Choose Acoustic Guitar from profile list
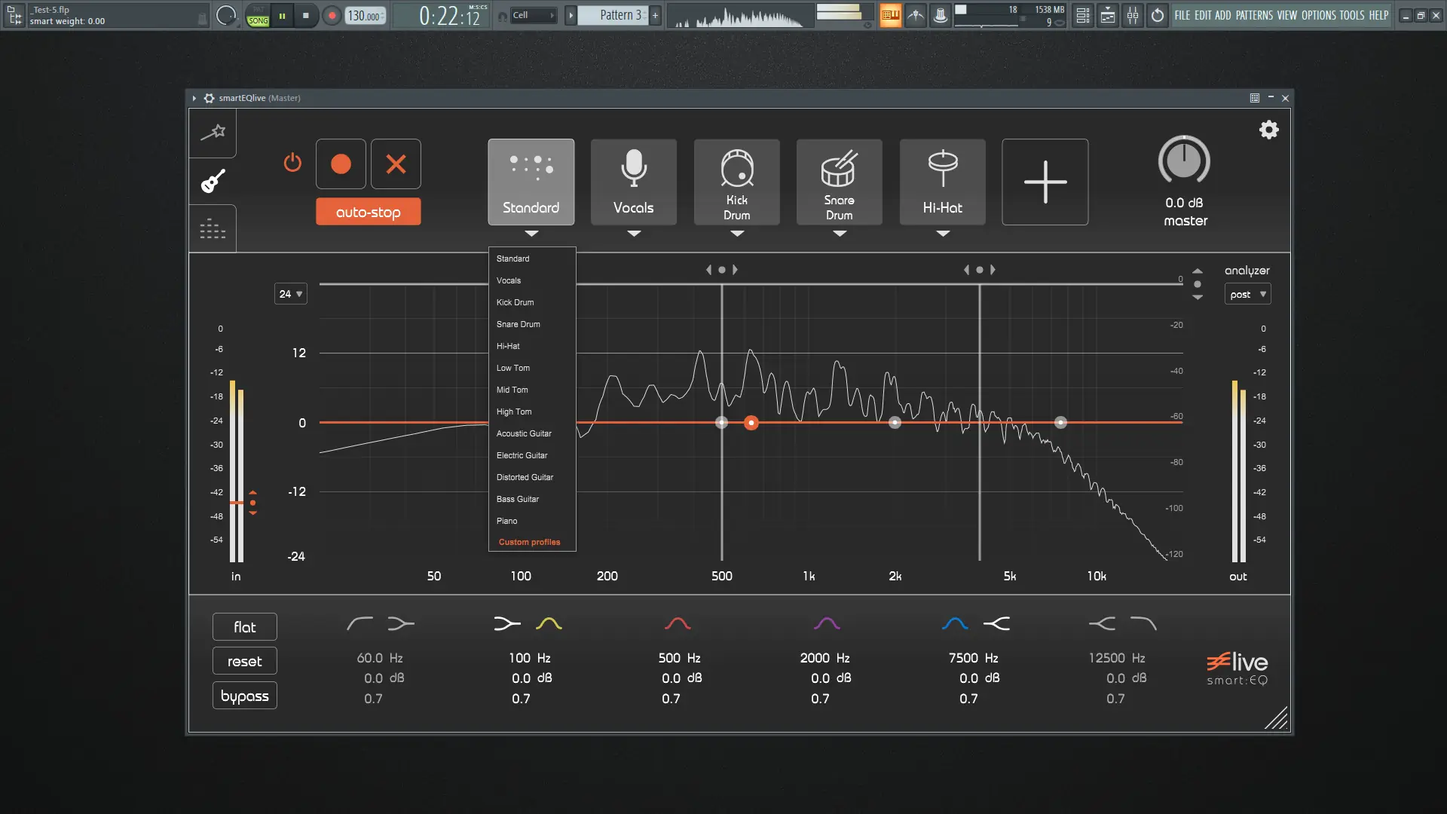Image resolution: width=1447 pixels, height=814 pixels. pos(524,433)
